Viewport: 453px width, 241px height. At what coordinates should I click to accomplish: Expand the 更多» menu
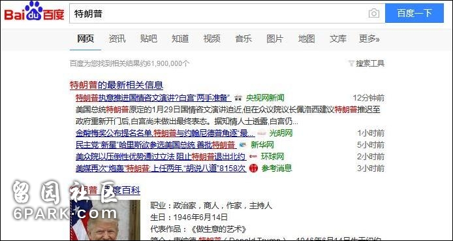click(369, 39)
